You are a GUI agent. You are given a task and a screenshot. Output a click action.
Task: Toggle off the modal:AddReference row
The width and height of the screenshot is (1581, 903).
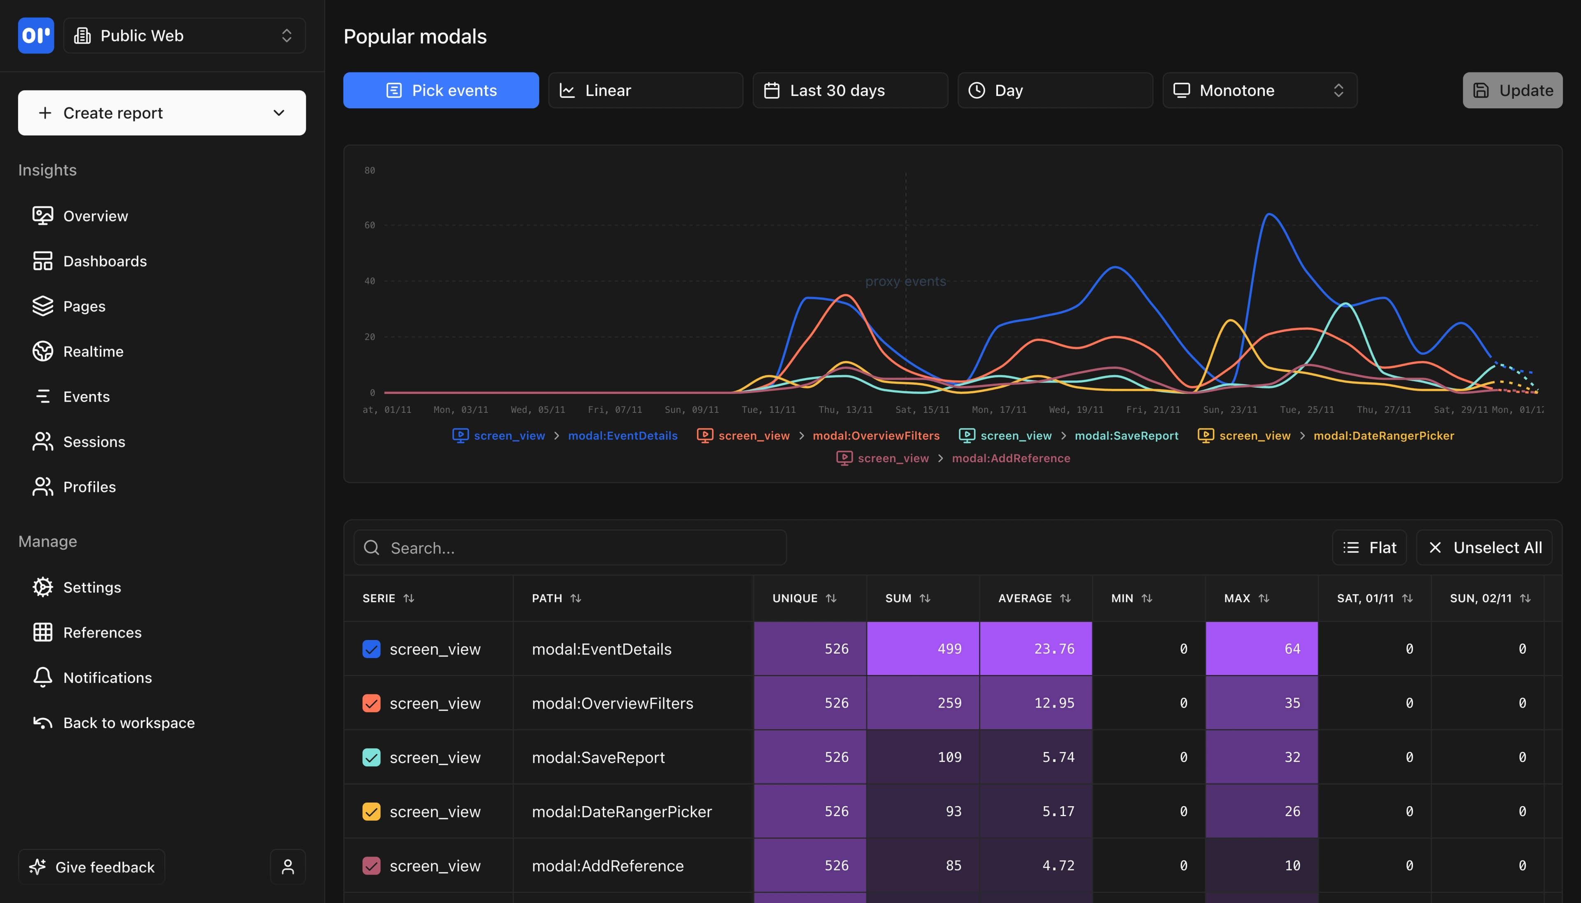click(x=371, y=865)
